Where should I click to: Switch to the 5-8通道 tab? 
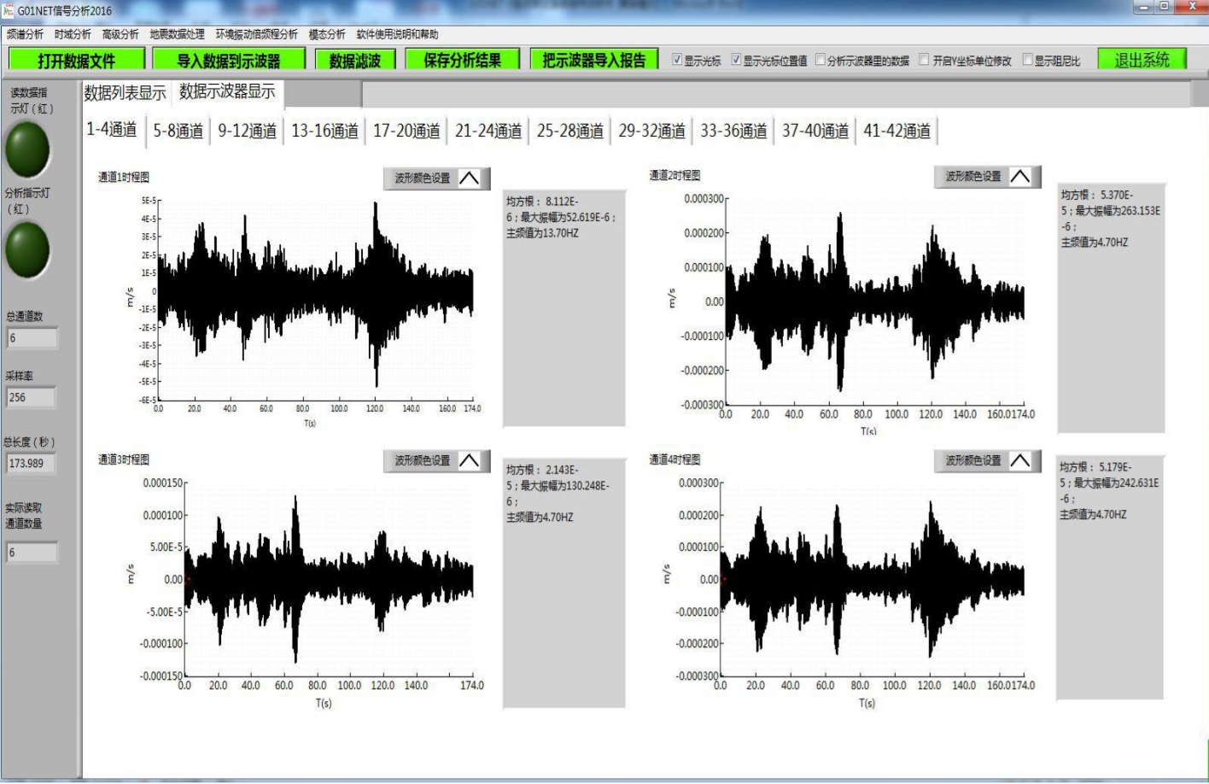click(178, 131)
